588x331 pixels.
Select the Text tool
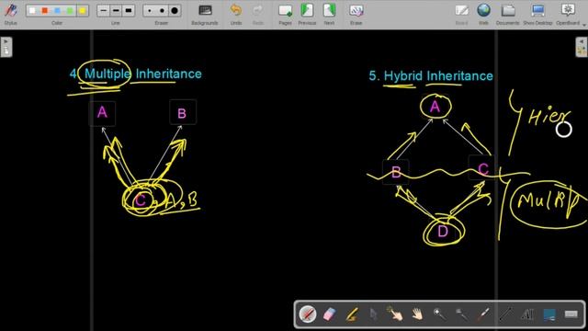(527, 314)
